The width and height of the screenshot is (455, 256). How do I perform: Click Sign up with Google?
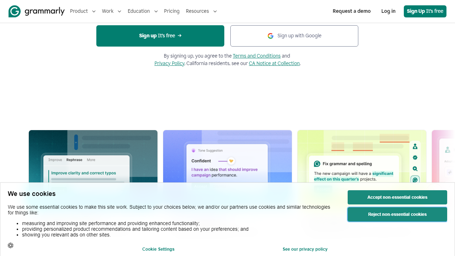294,36
